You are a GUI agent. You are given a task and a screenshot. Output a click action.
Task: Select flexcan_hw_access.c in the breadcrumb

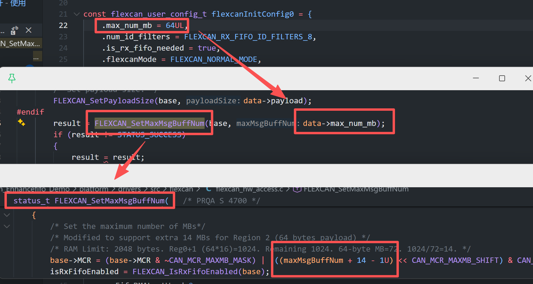pos(249,189)
